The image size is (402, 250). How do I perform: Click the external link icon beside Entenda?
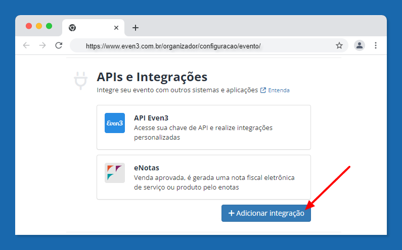[263, 90]
